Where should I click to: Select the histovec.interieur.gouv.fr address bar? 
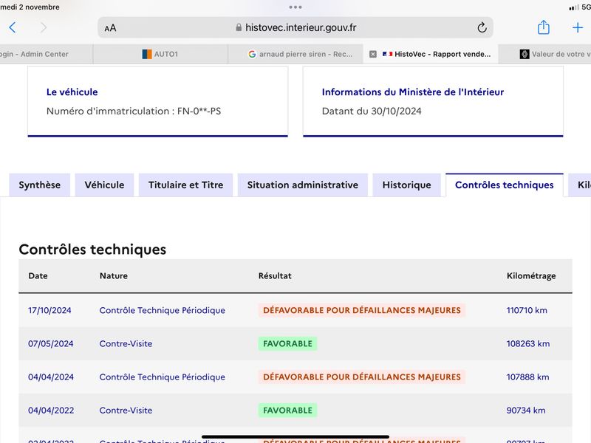pos(295,27)
